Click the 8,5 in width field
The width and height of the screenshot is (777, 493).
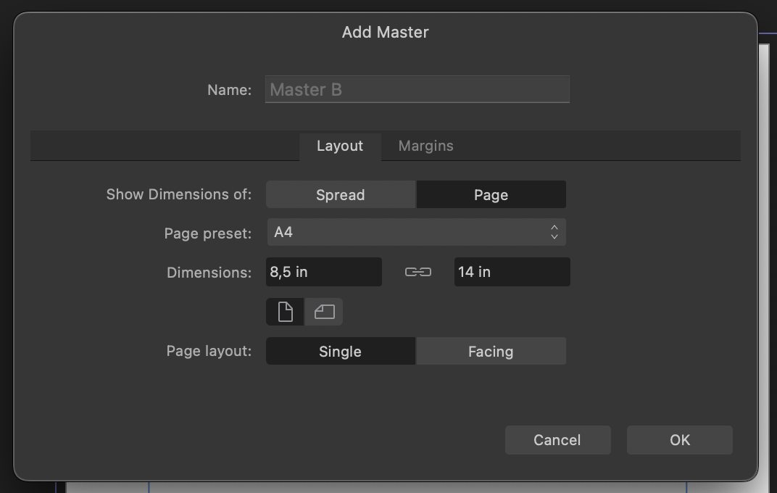tap(323, 272)
